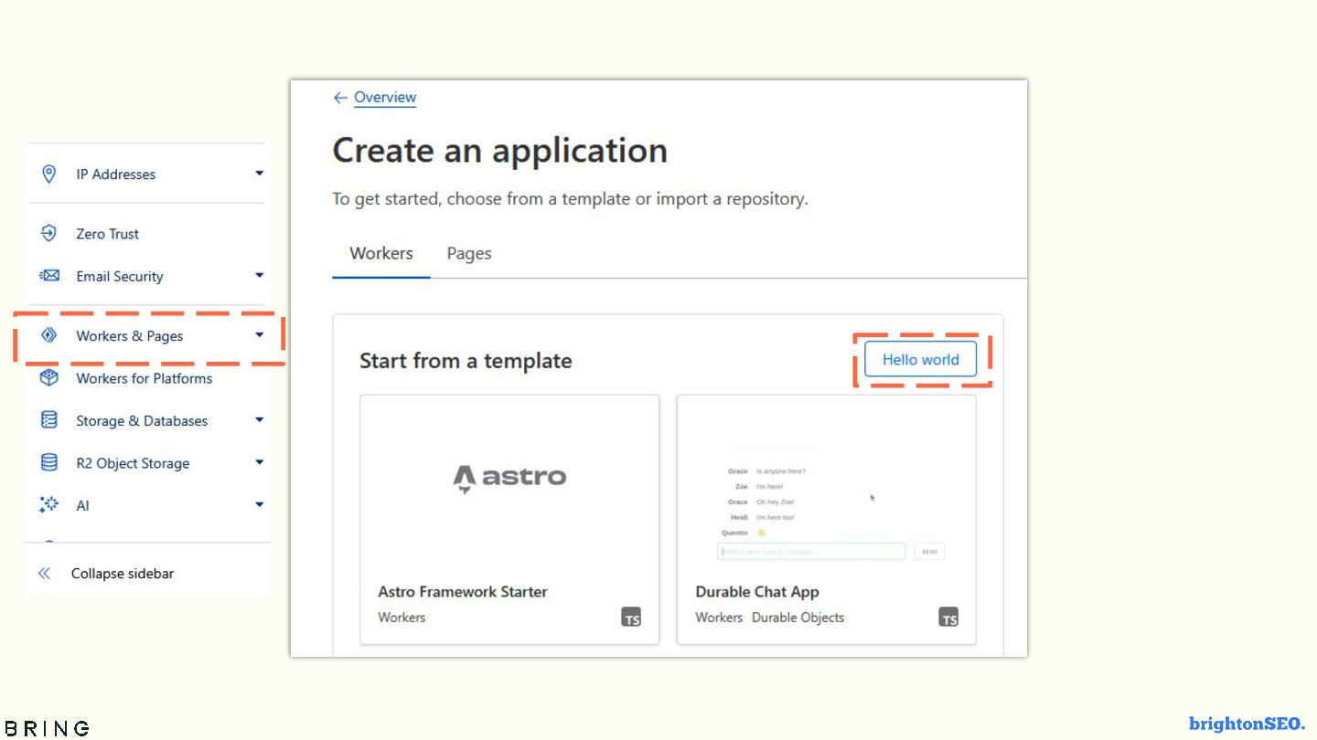This screenshot has height=740, width=1317.
Task: Click the Start from a template heading
Action: click(466, 361)
